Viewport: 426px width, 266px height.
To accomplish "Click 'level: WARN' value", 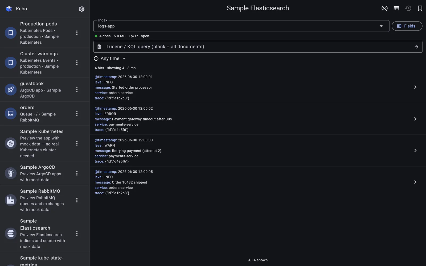I will (x=105, y=146).
